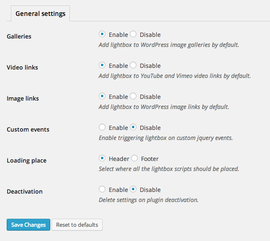Turn on Enable for Image links
The image size is (270, 241).
102,96
